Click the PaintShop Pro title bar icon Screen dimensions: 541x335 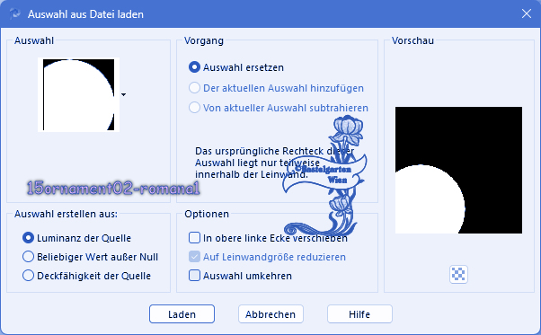pyautogui.click(x=15, y=14)
